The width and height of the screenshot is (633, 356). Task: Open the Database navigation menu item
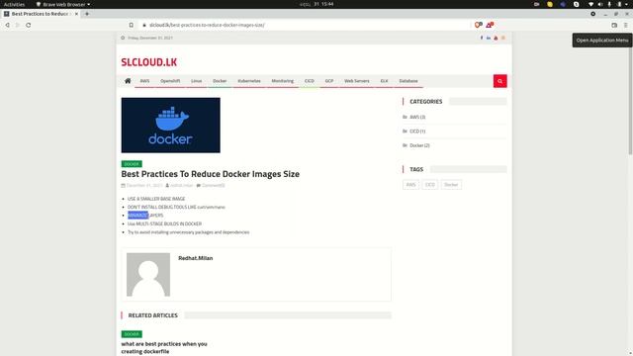pos(408,81)
